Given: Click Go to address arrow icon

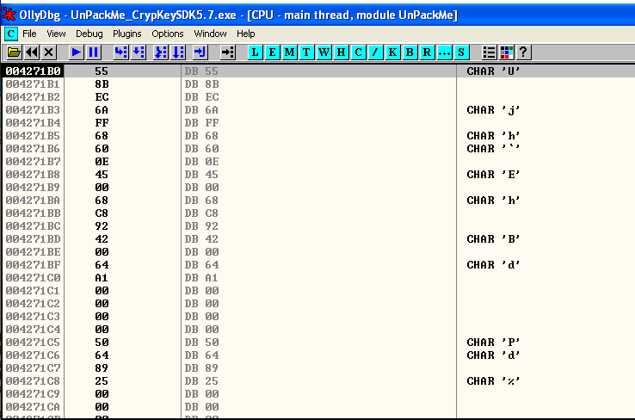Looking at the screenshot, I should (228, 52).
